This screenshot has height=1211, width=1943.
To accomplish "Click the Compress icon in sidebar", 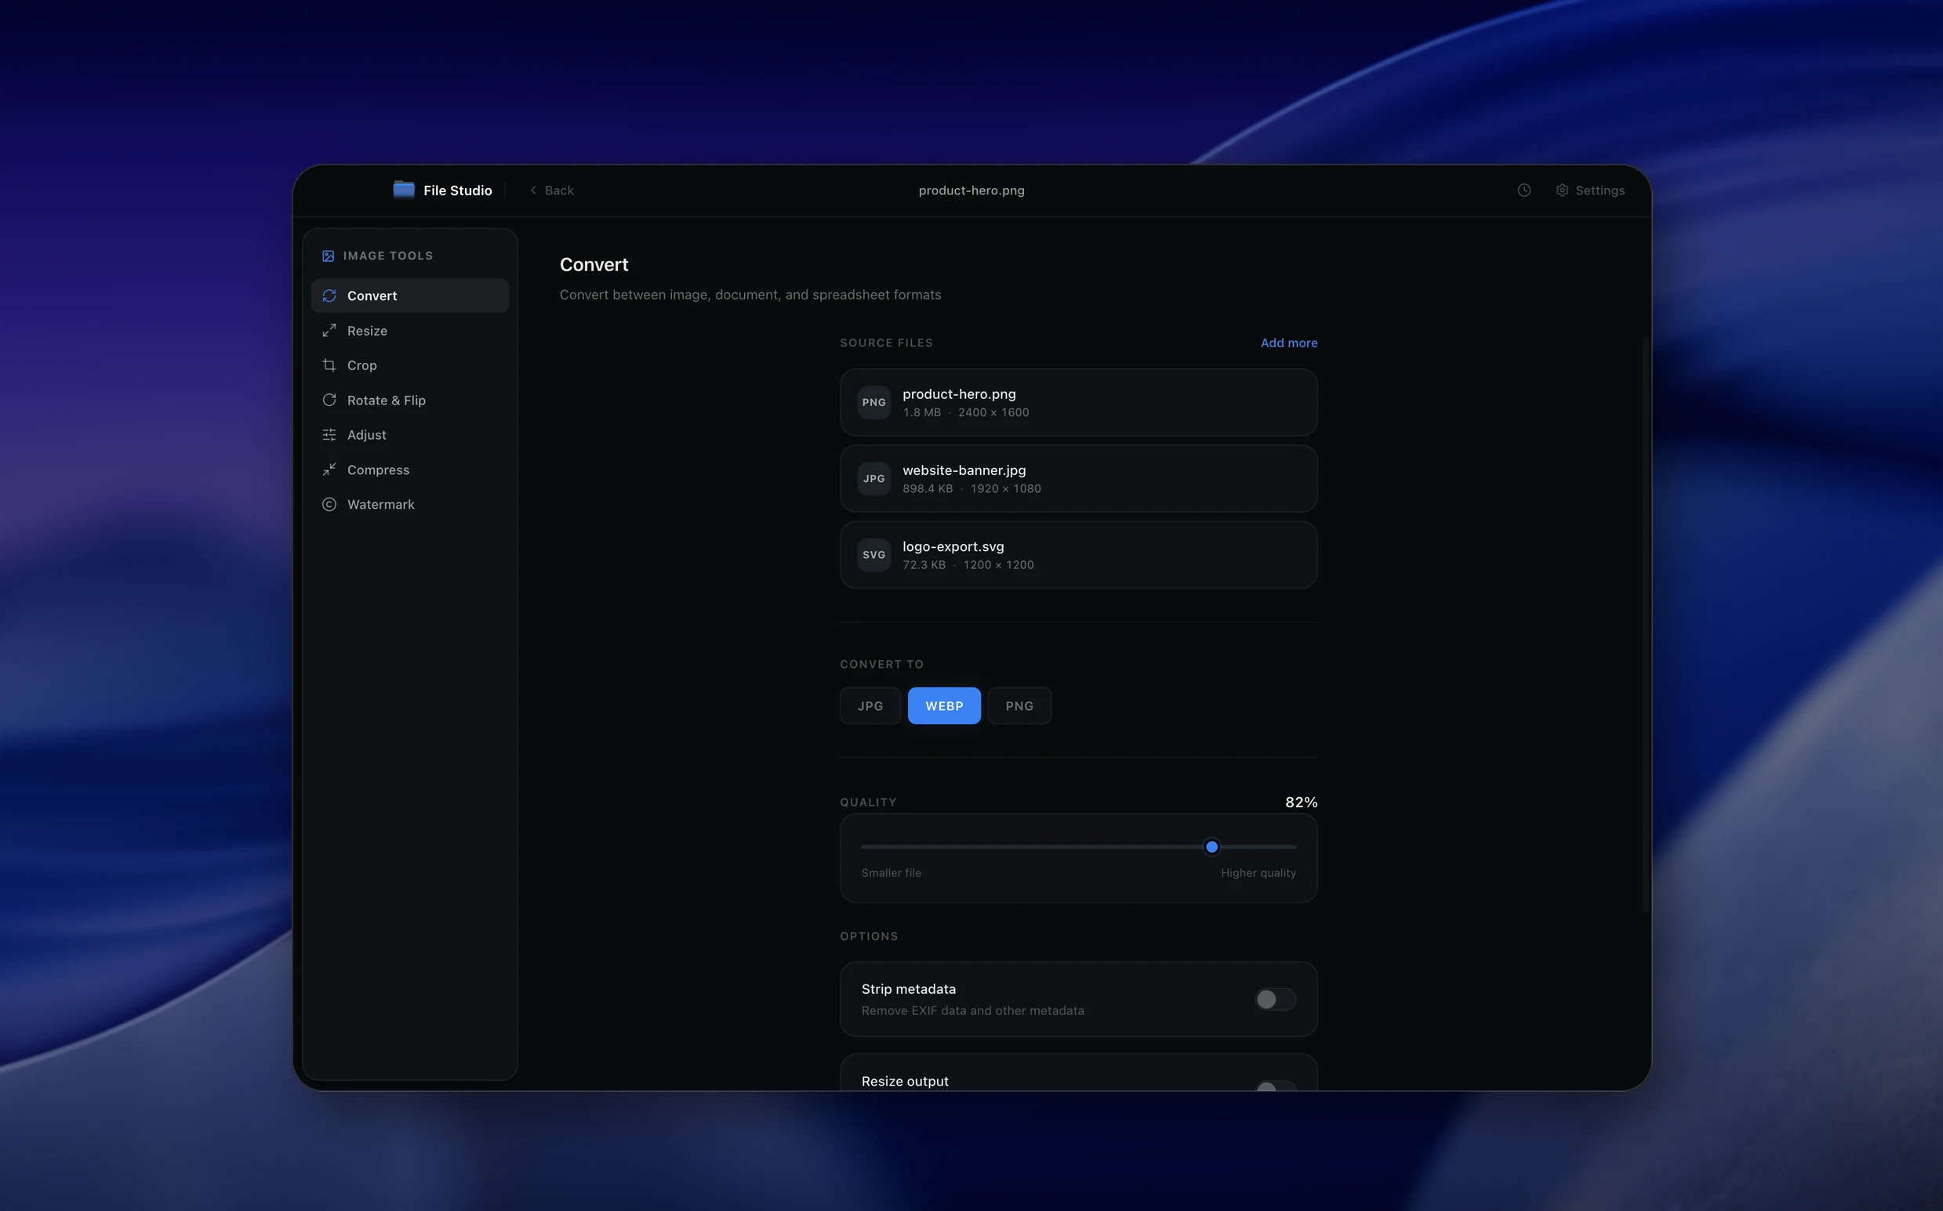I will pos(329,470).
